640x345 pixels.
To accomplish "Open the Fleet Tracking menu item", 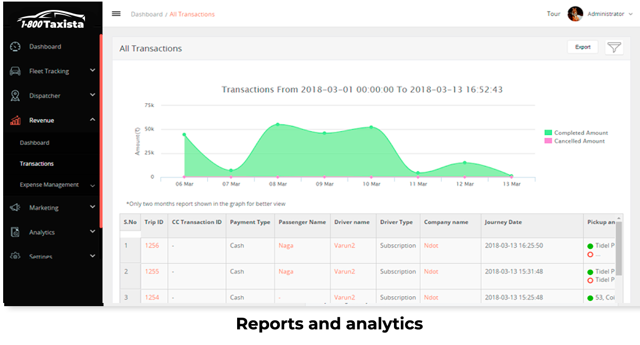I will [49, 71].
